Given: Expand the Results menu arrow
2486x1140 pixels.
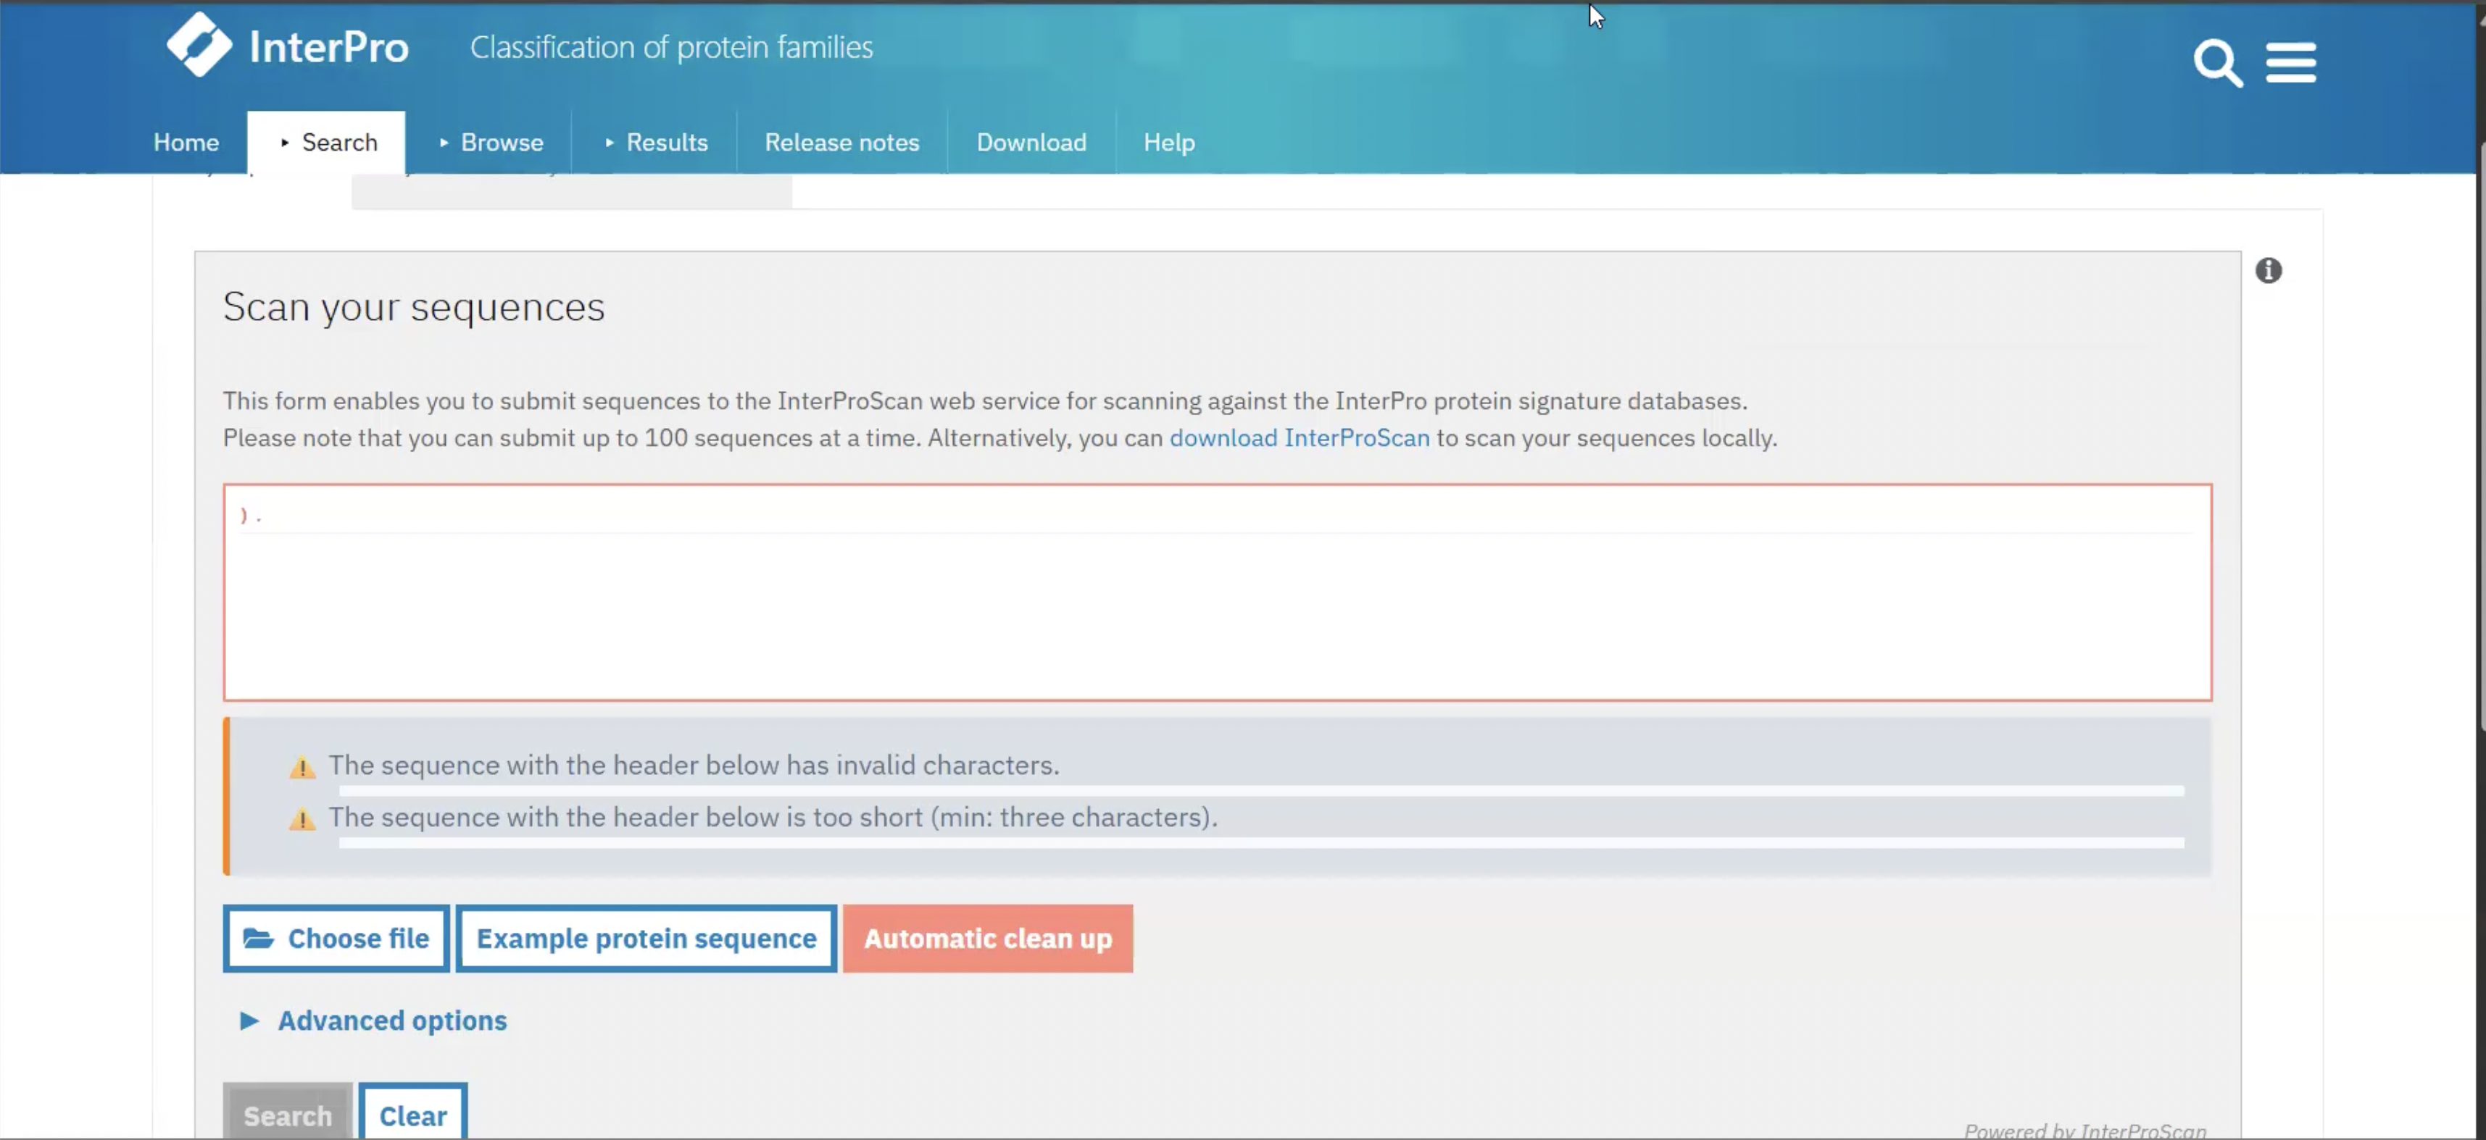Looking at the screenshot, I should (x=609, y=143).
